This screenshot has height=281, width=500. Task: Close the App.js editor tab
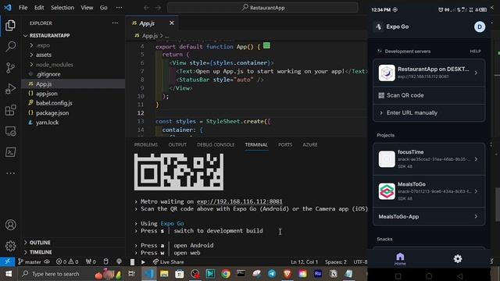pos(172,23)
